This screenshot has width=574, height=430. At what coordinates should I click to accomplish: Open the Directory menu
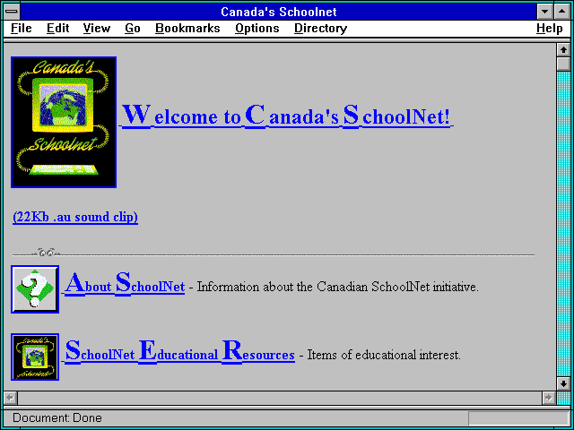pyautogui.click(x=321, y=28)
